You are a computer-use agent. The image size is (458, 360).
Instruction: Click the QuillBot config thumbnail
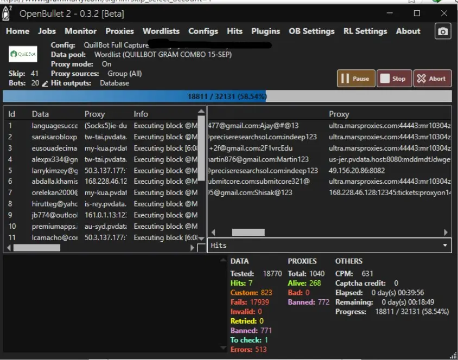pos(23,54)
